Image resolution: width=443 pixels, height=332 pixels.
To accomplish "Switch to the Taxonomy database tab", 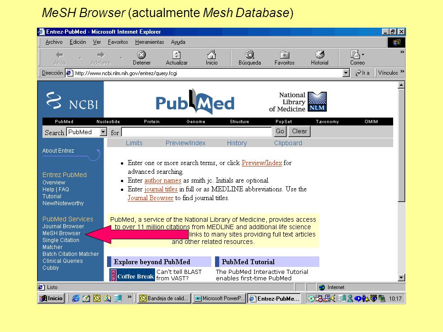I will pyautogui.click(x=327, y=122).
